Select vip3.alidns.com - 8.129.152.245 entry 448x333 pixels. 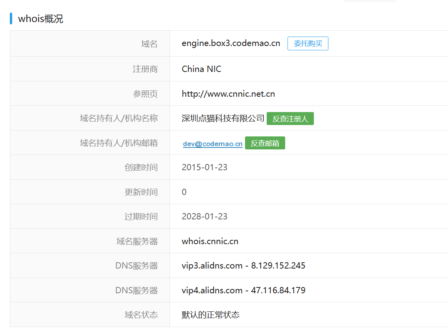point(243,266)
